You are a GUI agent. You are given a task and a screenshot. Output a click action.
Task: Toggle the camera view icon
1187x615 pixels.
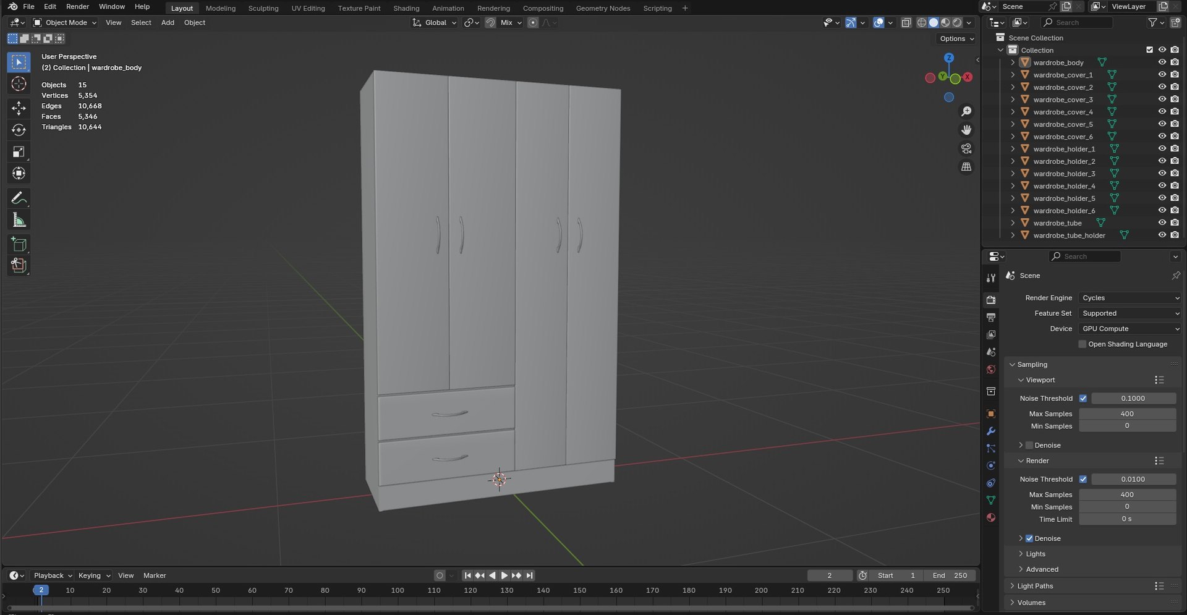(966, 148)
